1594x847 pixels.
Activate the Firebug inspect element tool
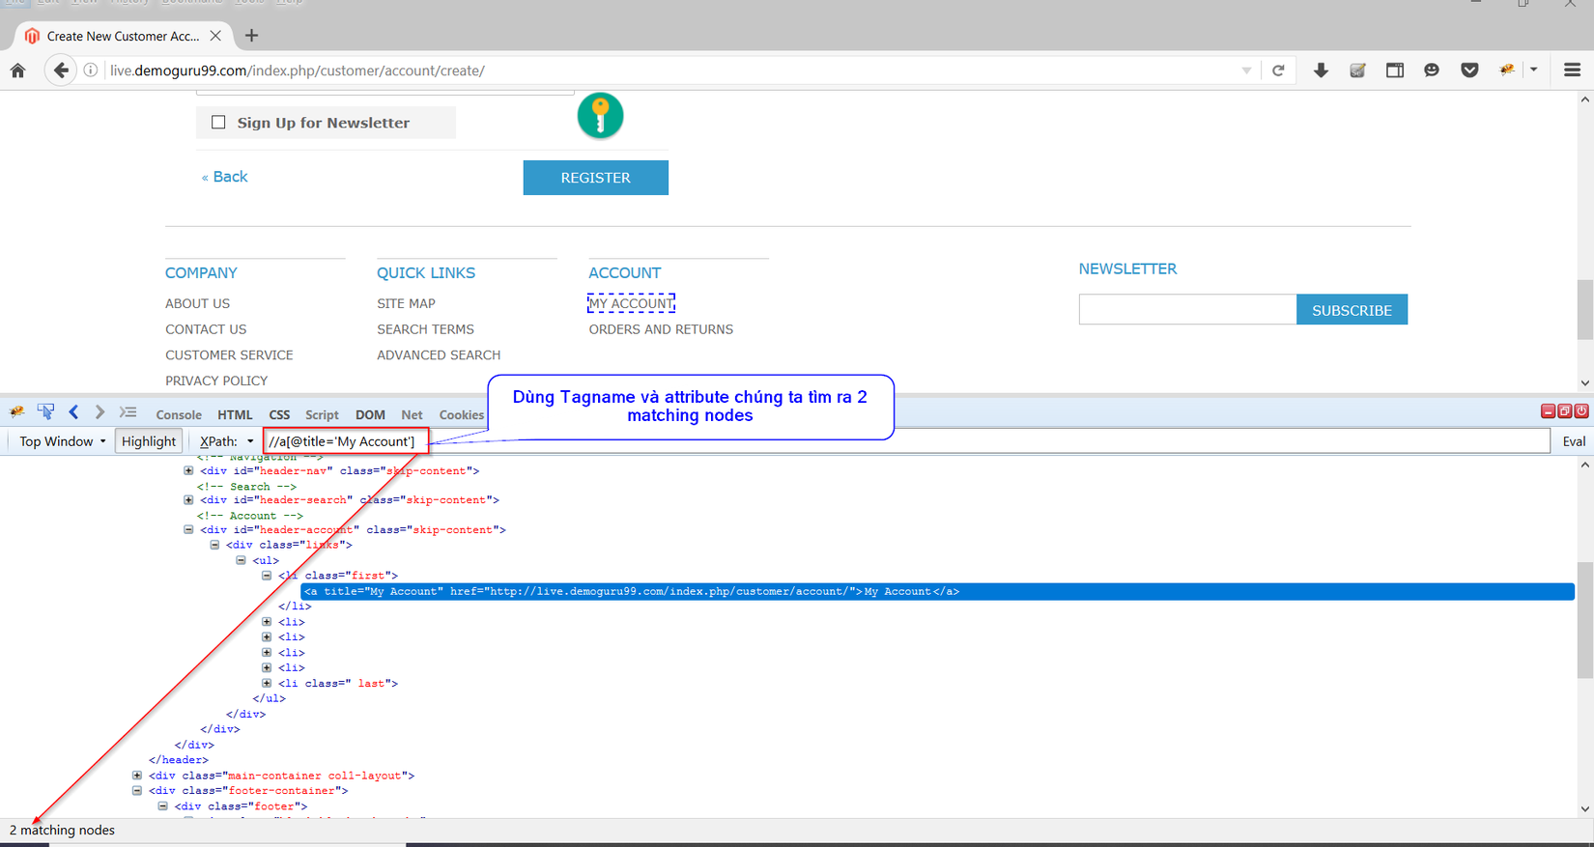[x=45, y=412]
